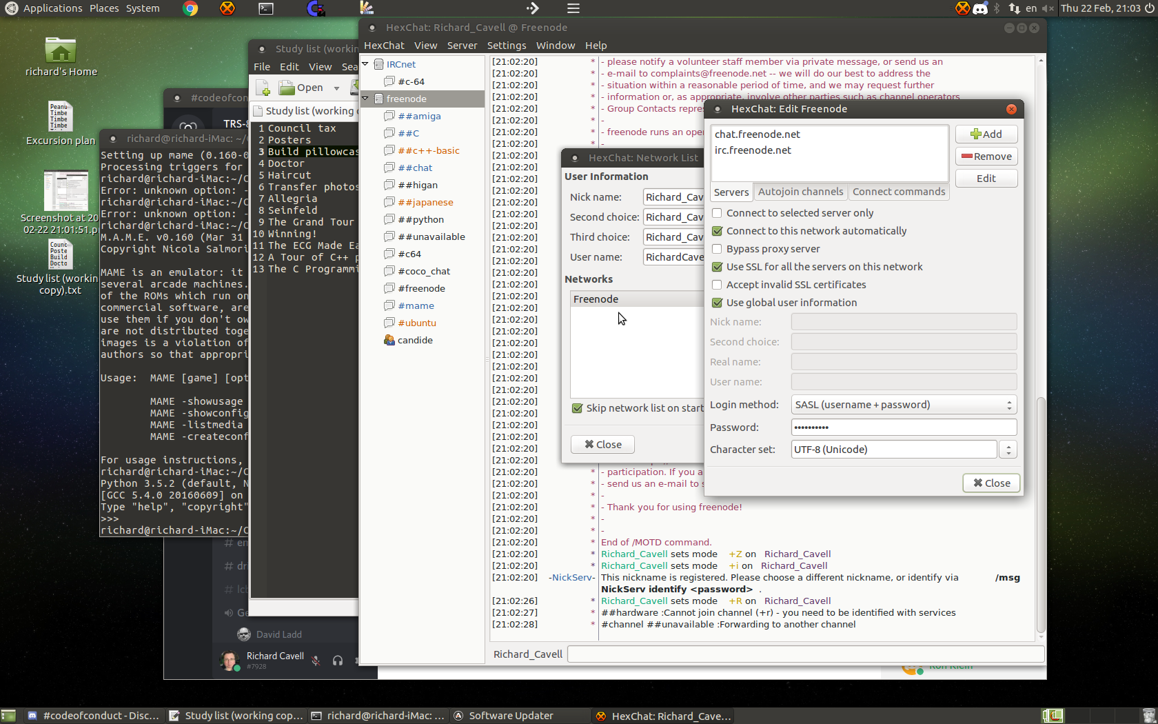The width and height of the screenshot is (1158, 724).
Task: Click the Password input field
Action: pyautogui.click(x=904, y=428)
